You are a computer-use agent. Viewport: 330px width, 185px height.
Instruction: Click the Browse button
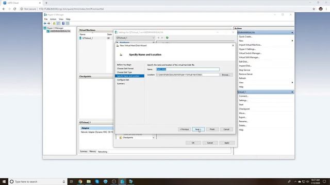pyautogui.click(x=226, y=75)
